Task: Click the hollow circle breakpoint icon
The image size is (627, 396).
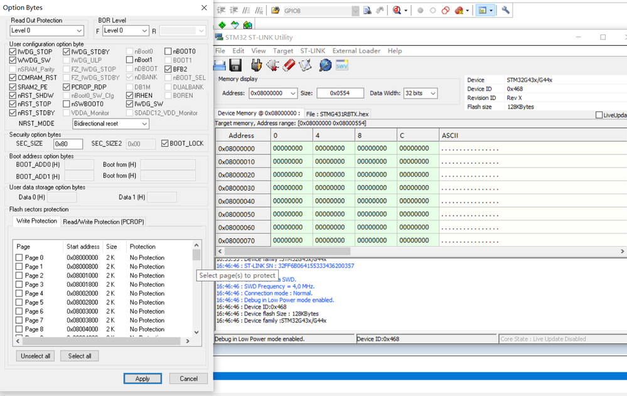Action: [x=432, y=11]
